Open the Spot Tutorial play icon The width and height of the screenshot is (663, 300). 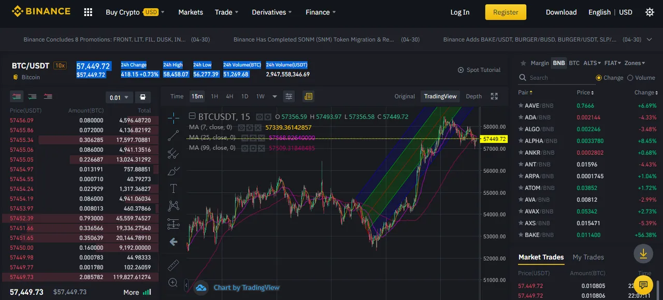[x=461, y=70]
